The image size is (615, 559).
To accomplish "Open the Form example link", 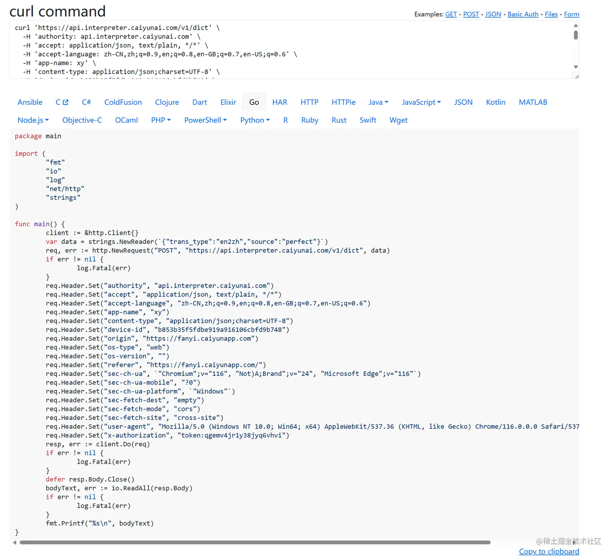I will coord(571,14).
